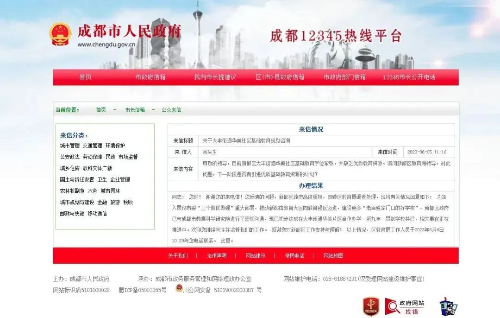Open 关于我们 in the footer bar
Image resolution: width=500 pixels, height=318 pixels.
click(179, 255)
